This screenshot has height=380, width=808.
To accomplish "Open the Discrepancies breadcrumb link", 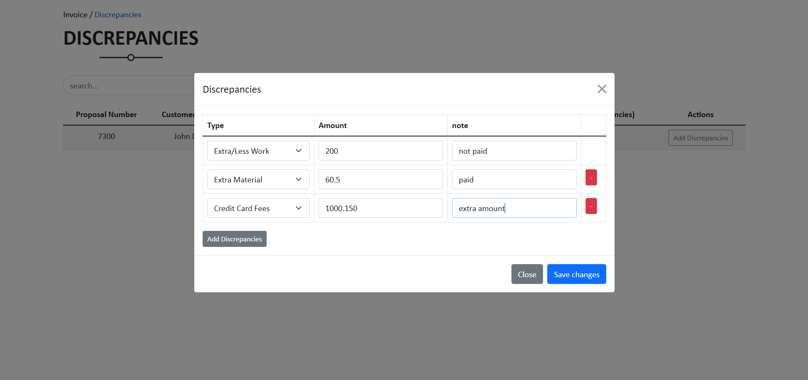I will pos(118,15).
